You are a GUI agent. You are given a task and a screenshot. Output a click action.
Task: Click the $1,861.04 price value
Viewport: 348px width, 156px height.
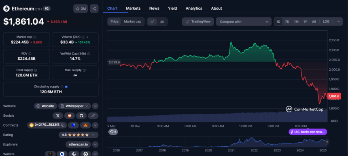click(x=23, y=21)
